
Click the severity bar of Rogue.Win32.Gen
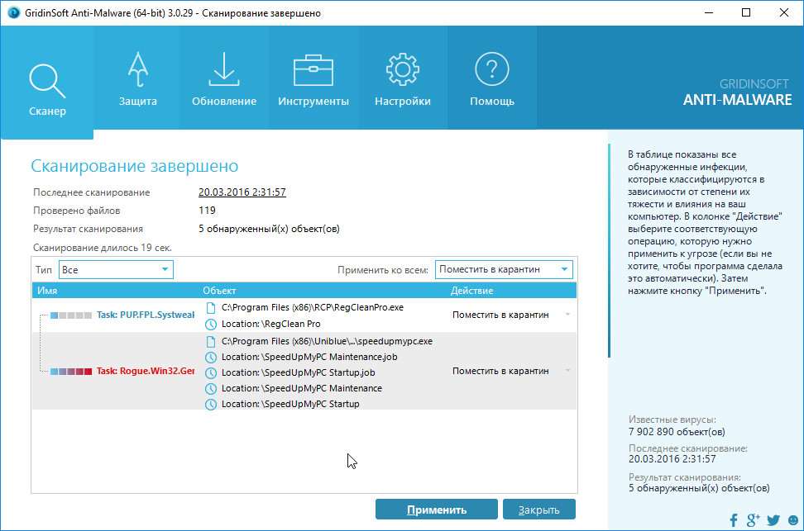coord(71,372)
